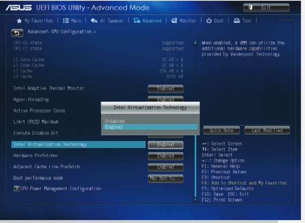Click the CPU C6 state row

(x=98, y=43)
